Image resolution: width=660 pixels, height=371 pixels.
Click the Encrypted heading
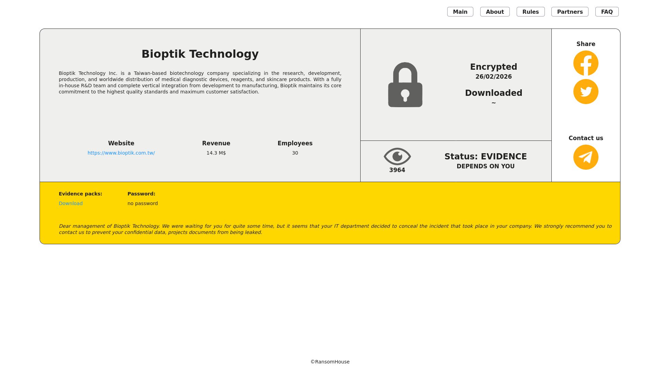click(494, 67)
